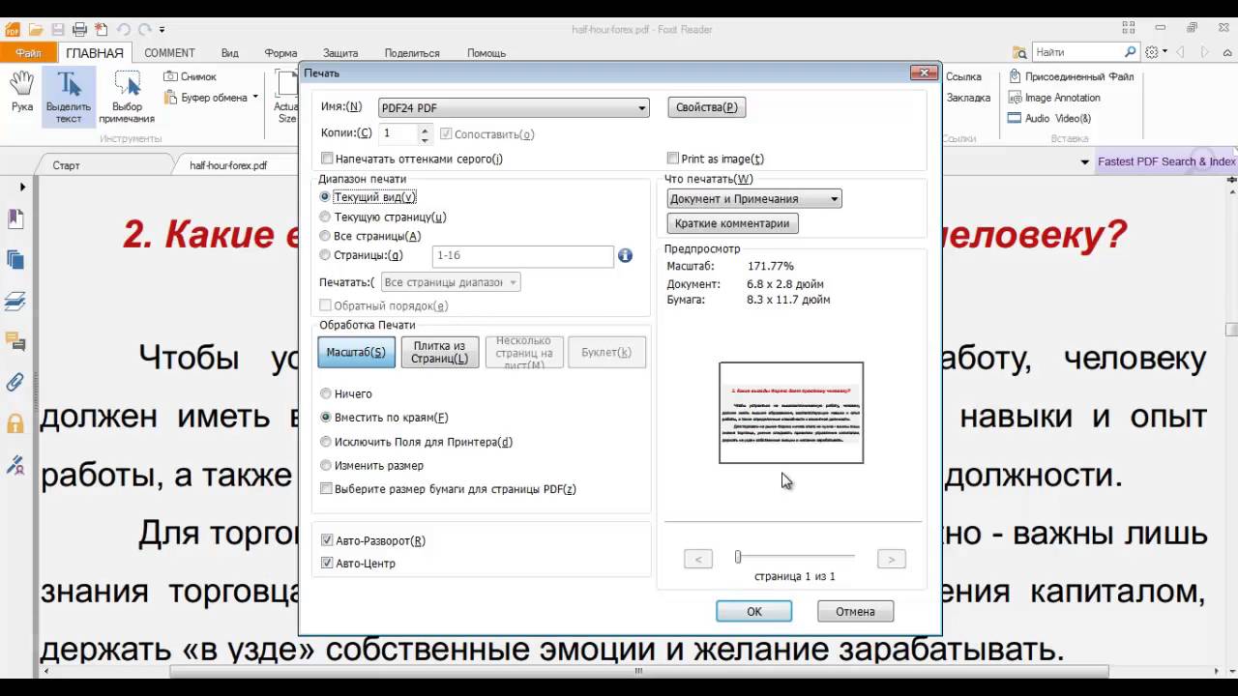
Task: Disable Авто-Центр checkbox
Action: [327, 564]
